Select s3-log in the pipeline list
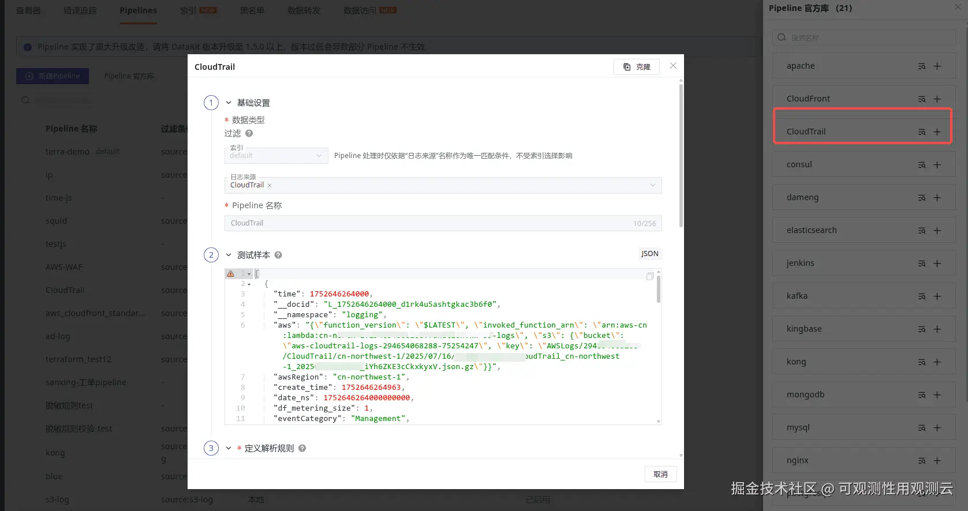 57,499
